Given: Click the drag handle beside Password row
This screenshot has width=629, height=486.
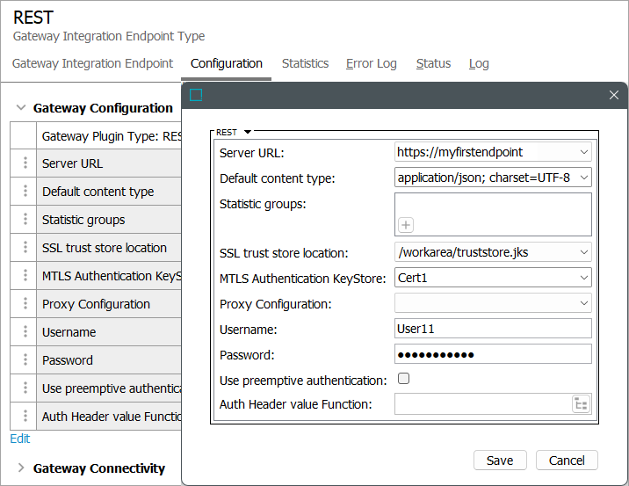Looking at the screenshot, I should 25,360.
